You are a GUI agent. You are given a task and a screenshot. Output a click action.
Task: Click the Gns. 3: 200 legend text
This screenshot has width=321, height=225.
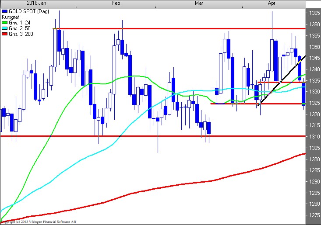click(21, 34)
